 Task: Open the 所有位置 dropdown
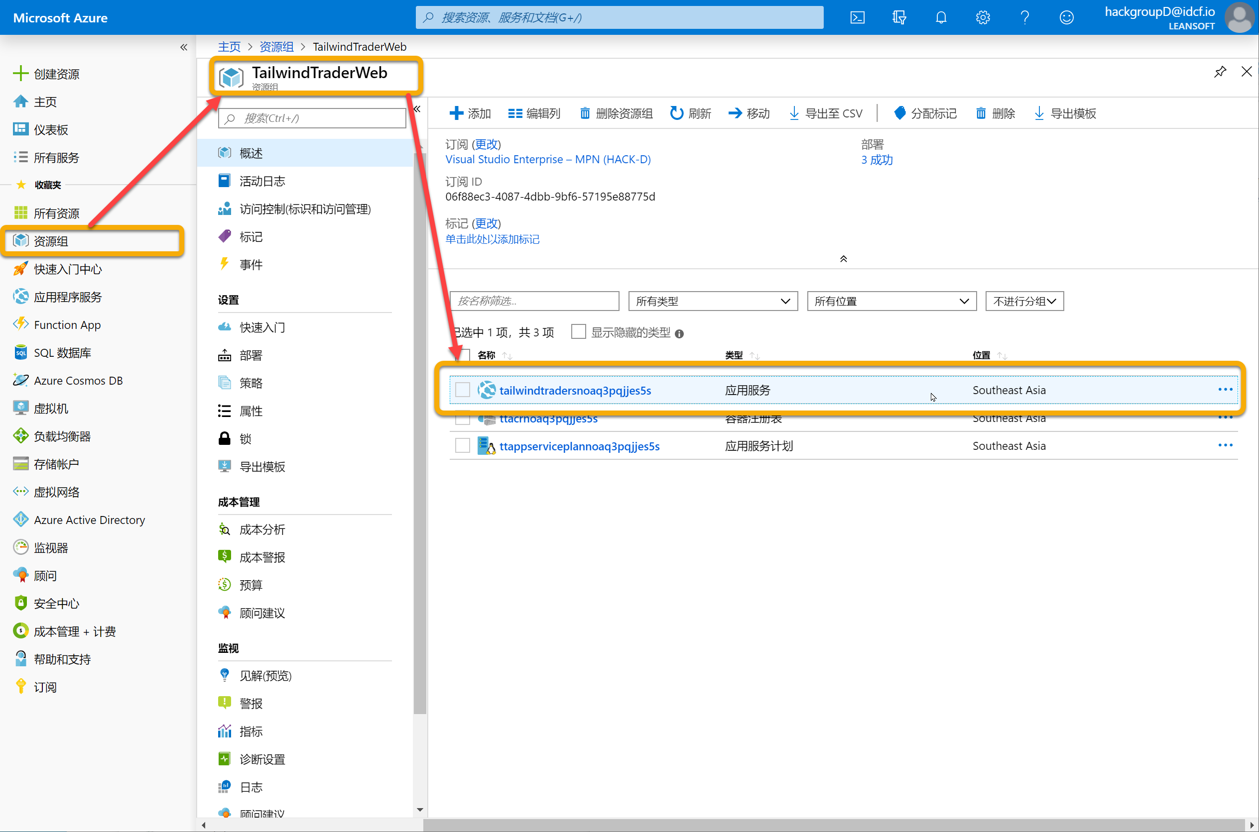pyautogui.click(x=891, y=301)
